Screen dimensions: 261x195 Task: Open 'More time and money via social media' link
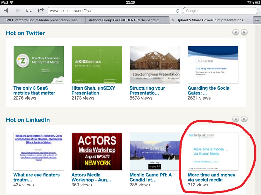tap(211, 177)
